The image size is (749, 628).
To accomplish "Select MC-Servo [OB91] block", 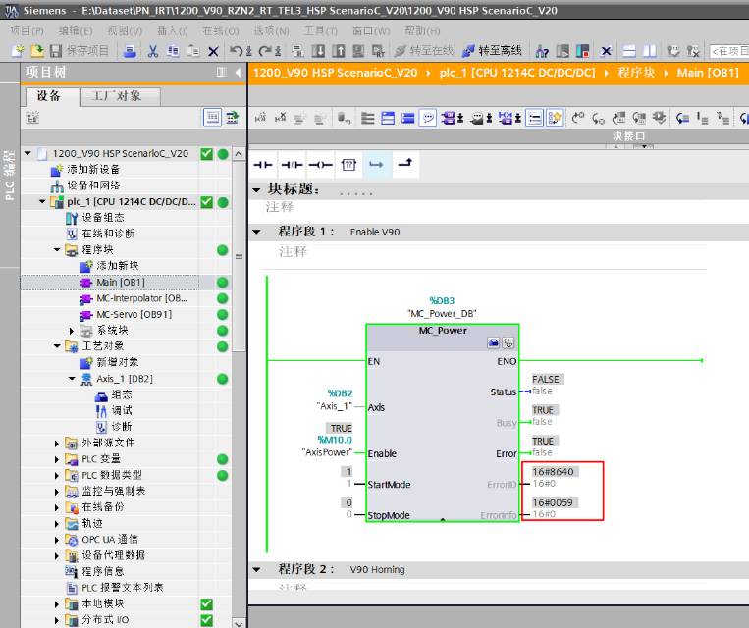I will coord(134,314).
